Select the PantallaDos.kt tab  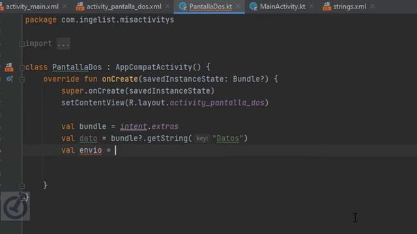(x=210, y=6)
